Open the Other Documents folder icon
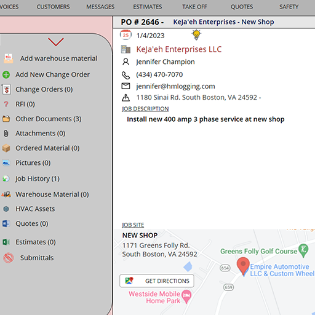 (x=6, y=119)
